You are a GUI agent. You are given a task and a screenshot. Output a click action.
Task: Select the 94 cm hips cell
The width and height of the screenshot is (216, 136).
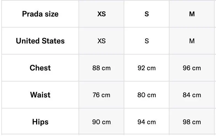147,122
